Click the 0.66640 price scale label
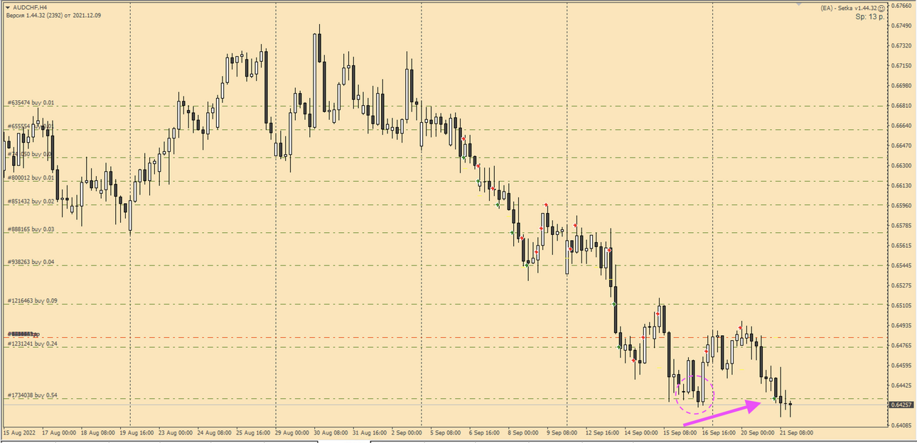This screenshot has height=443, width=917. [901, 126]
